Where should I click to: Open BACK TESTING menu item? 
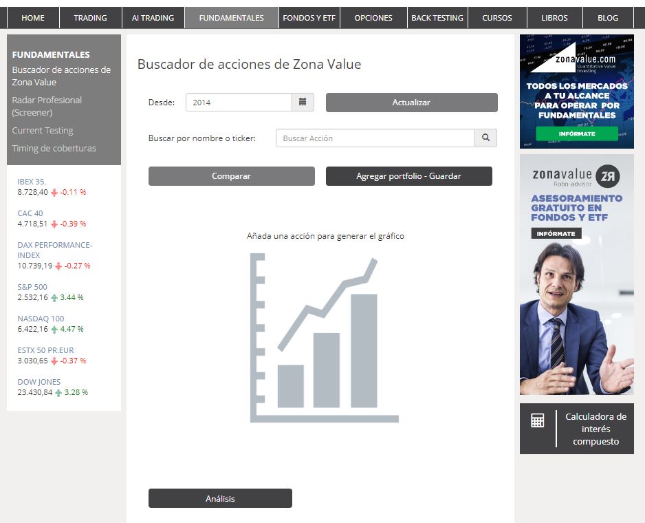click(x=437, y=18)
